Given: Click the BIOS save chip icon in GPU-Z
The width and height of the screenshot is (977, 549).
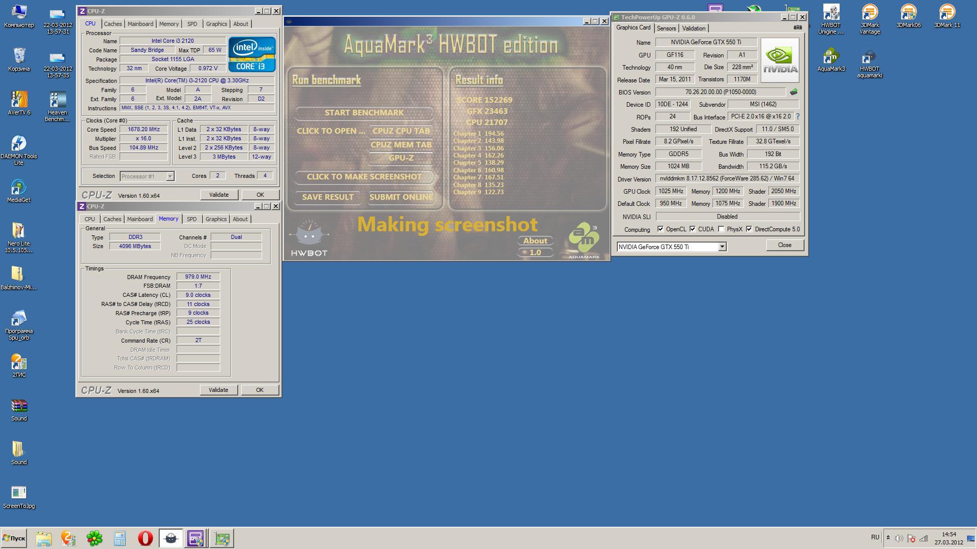Looking at the screenshot, I should pos(794,92).
